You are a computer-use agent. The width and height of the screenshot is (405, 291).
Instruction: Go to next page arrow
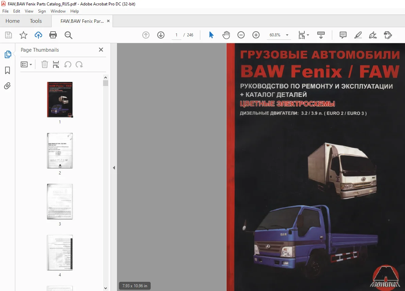pyautogui.click(x=161, y=35)
